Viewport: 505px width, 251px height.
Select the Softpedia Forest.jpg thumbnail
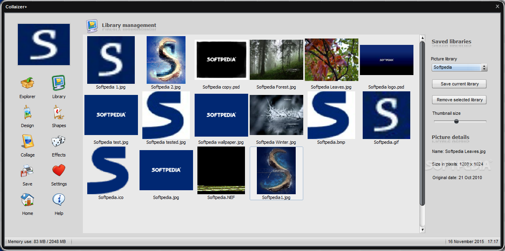pyautogui.click(x=276, y=60)
